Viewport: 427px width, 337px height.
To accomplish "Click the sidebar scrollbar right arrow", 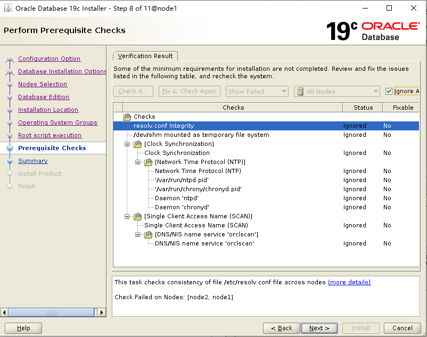I will coord(102,312).
